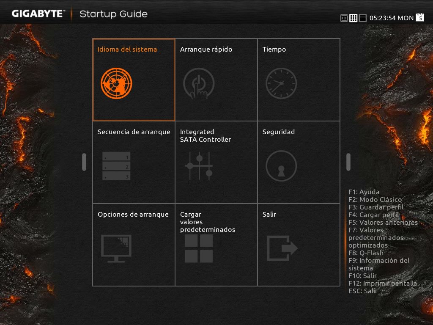The height and width of the screenshot is (325, 433).
Task: Click the exit arrow icon in Salir tile
Action: [282, 248]
